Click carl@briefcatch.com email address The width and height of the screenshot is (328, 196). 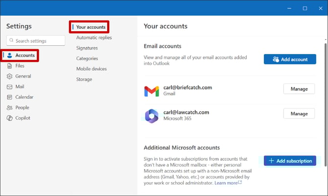tap(187, 87)
